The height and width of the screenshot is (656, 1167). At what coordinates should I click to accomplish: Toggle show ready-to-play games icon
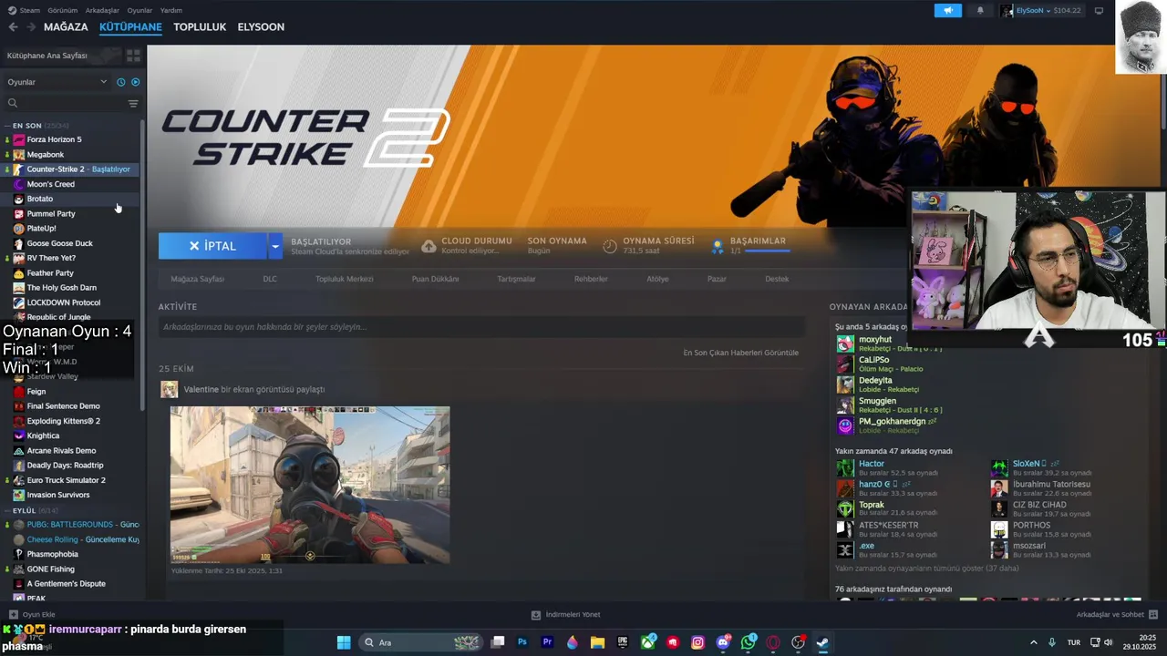[x=135, y=82]
